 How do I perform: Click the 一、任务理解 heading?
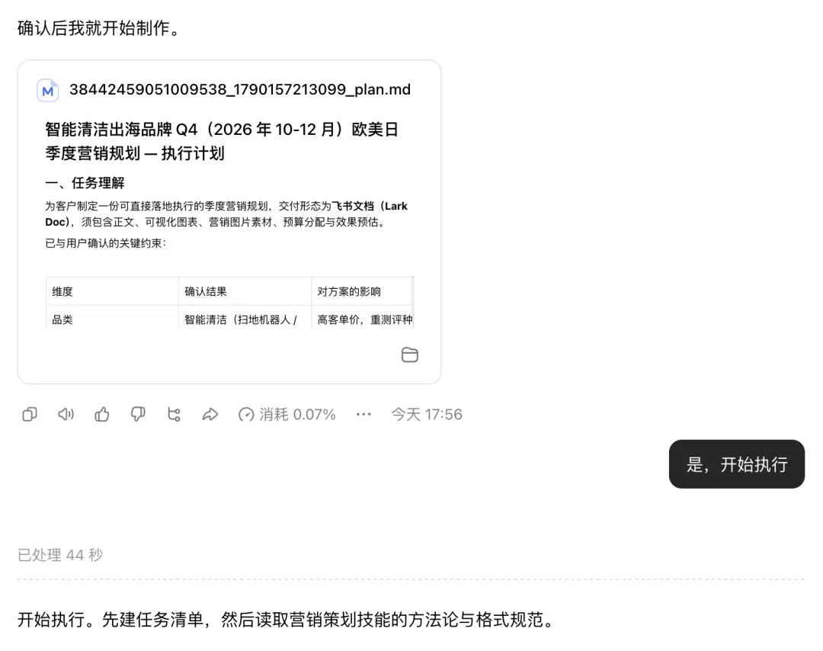[x=85, y=183]
